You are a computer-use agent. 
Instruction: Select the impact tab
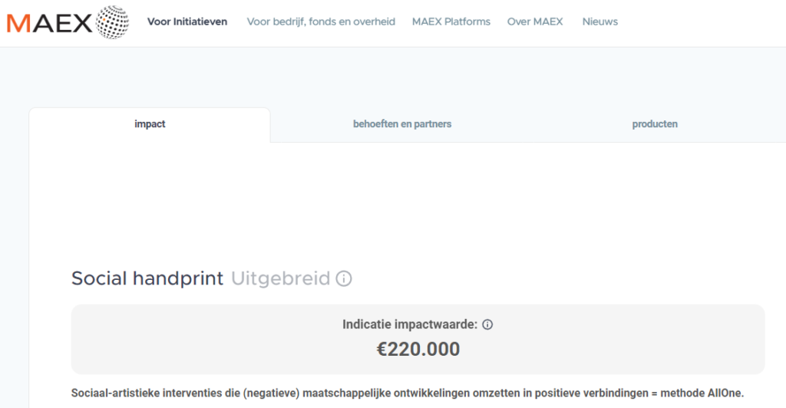(x=150, y=124)
